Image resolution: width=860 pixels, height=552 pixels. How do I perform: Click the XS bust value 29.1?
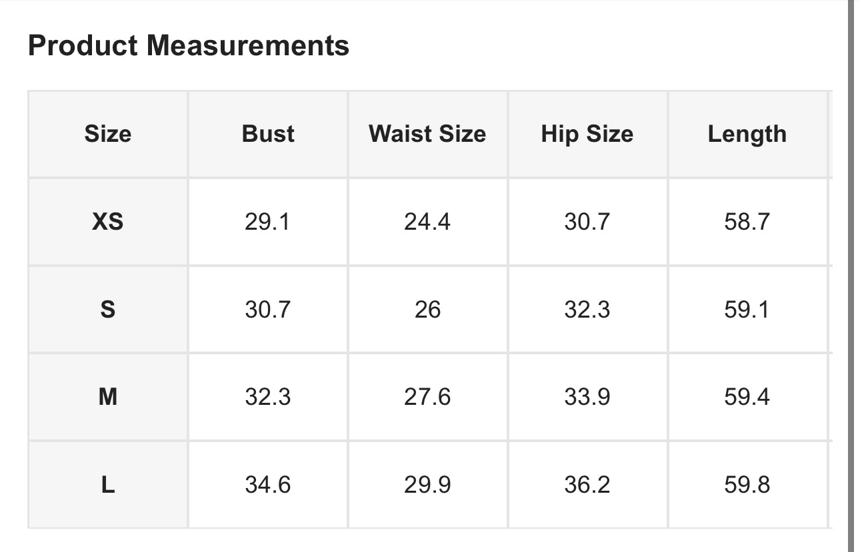coord(267,222)
